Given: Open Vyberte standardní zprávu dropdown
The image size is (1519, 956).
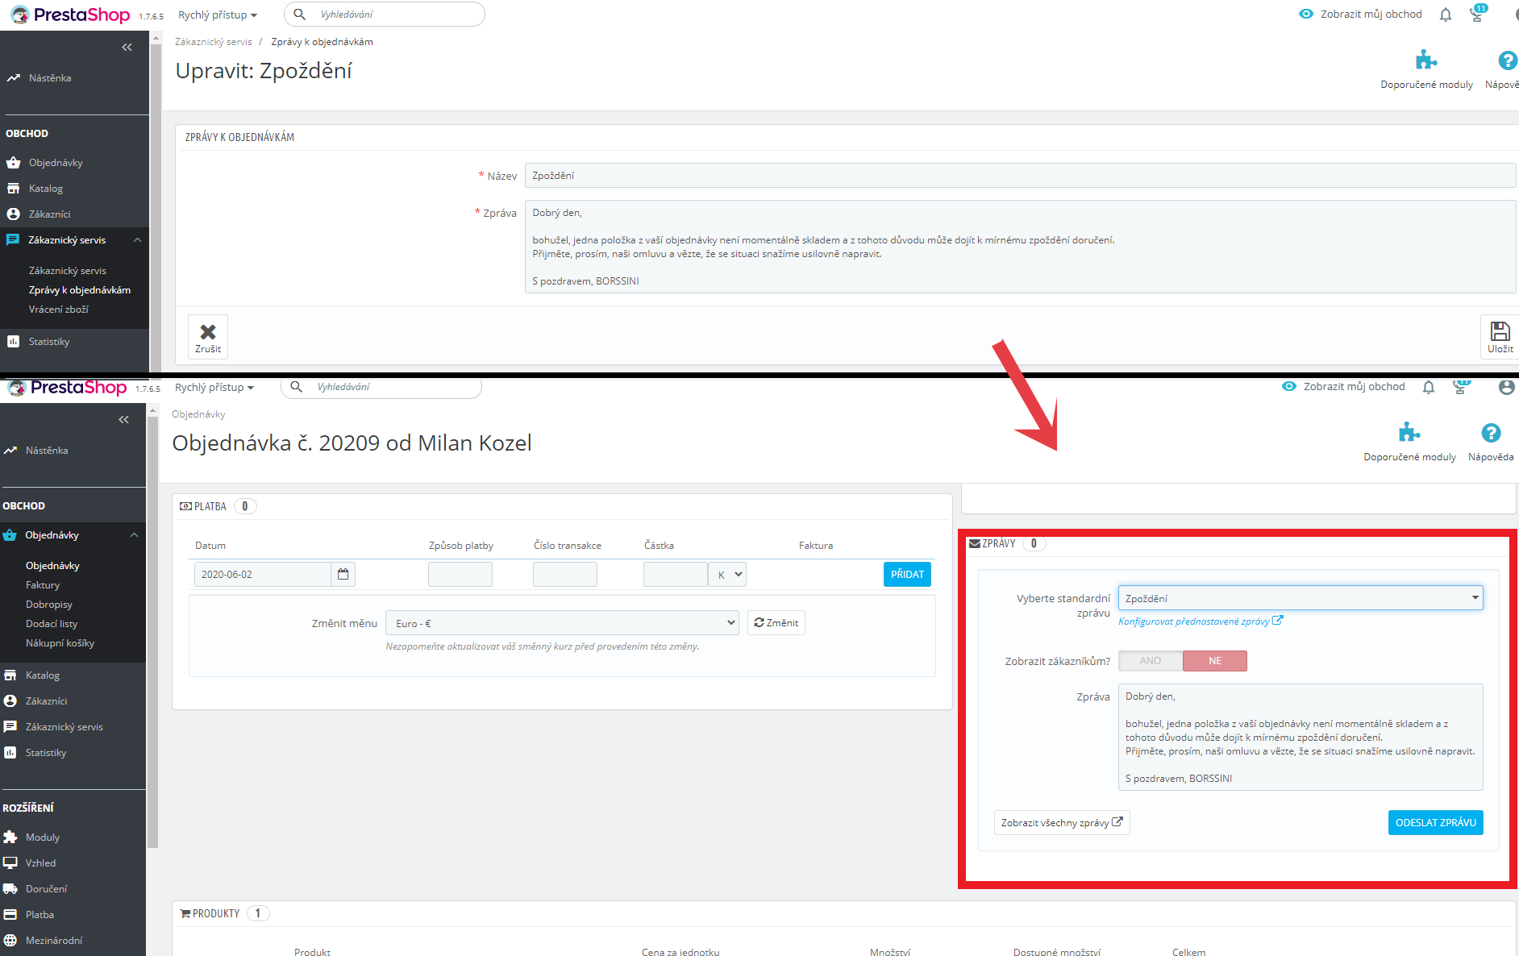Looking at the screenshot, I should tap(1301, 598).
